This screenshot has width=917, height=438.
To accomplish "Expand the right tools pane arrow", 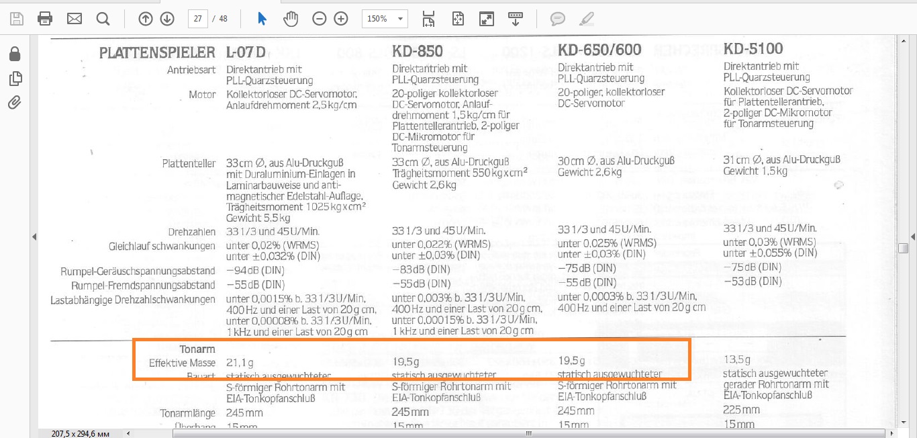I will [912, 236].
